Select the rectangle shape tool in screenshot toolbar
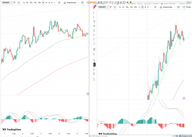The width and height of the screenshot is (192, 137). point(105,2)
